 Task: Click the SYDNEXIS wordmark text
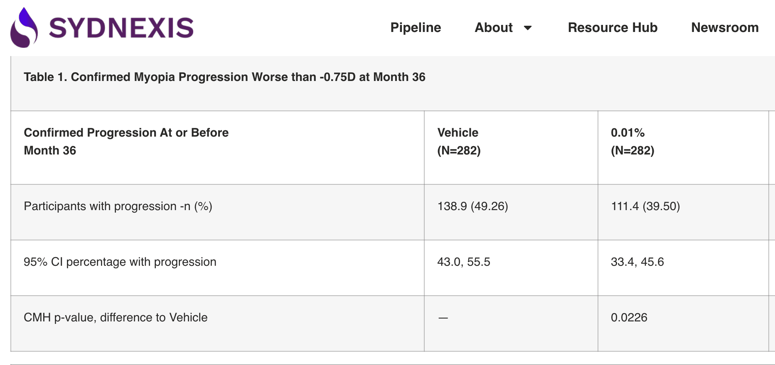(121, 28)
